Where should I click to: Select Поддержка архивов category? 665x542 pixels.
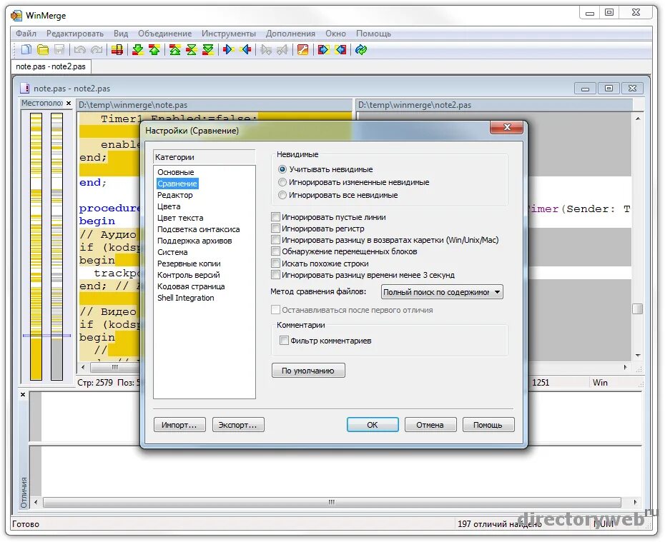[x=194, y=241]
